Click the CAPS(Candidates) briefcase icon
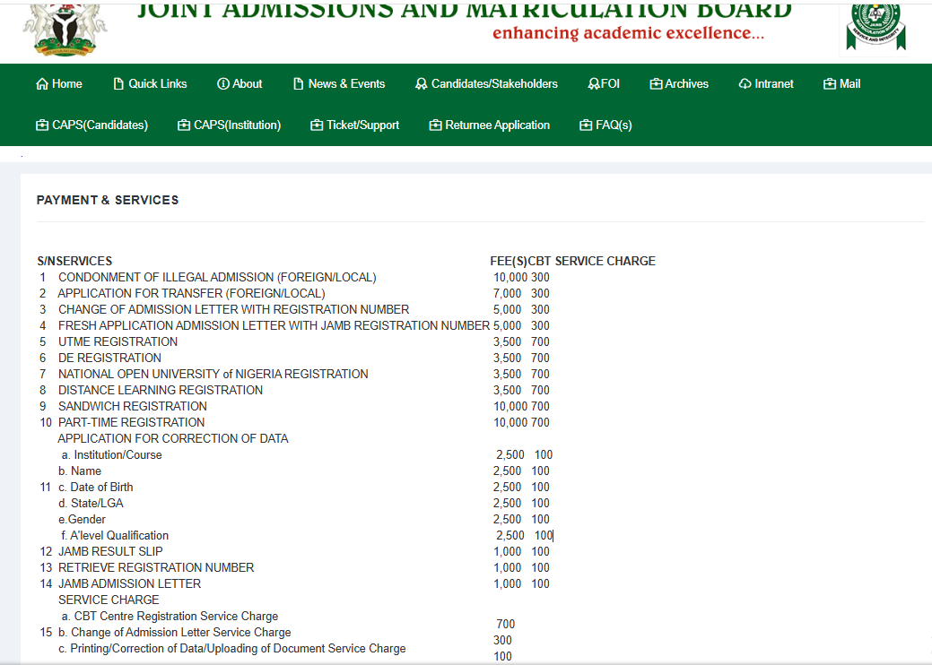Image resolution: width=932 pixels, height=665 pixels. click(x=42, y=125)
